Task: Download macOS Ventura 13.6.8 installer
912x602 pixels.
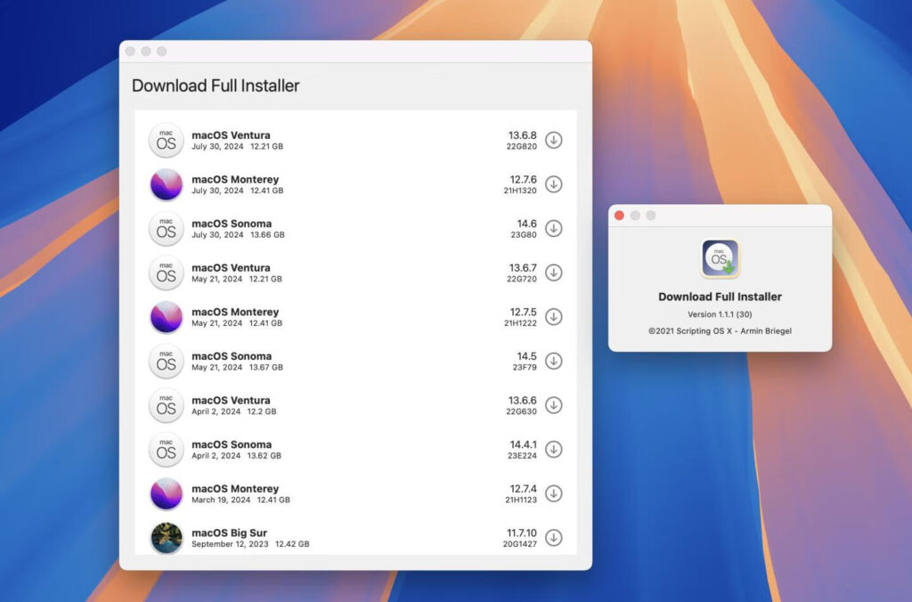Action: pyautogui.click(x=555, y=140)
